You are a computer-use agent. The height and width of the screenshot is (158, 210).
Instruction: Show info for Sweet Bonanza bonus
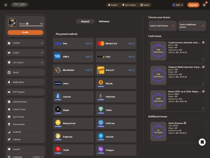tap(185, 123)
